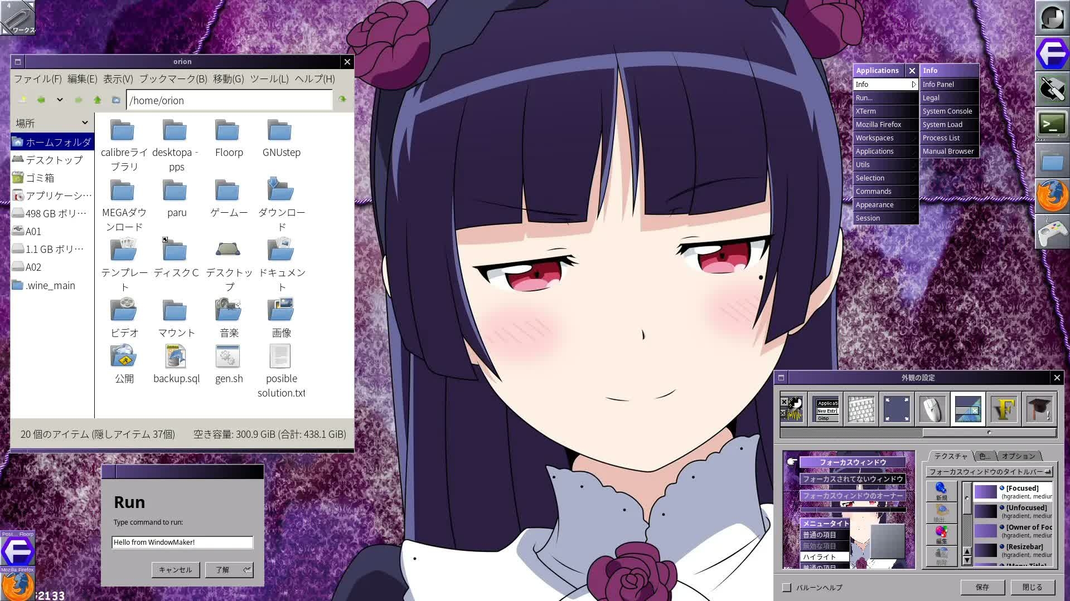Open the history dropdown arrow next to back
This screenshot has width=1070, height=601.
(60, 100)
